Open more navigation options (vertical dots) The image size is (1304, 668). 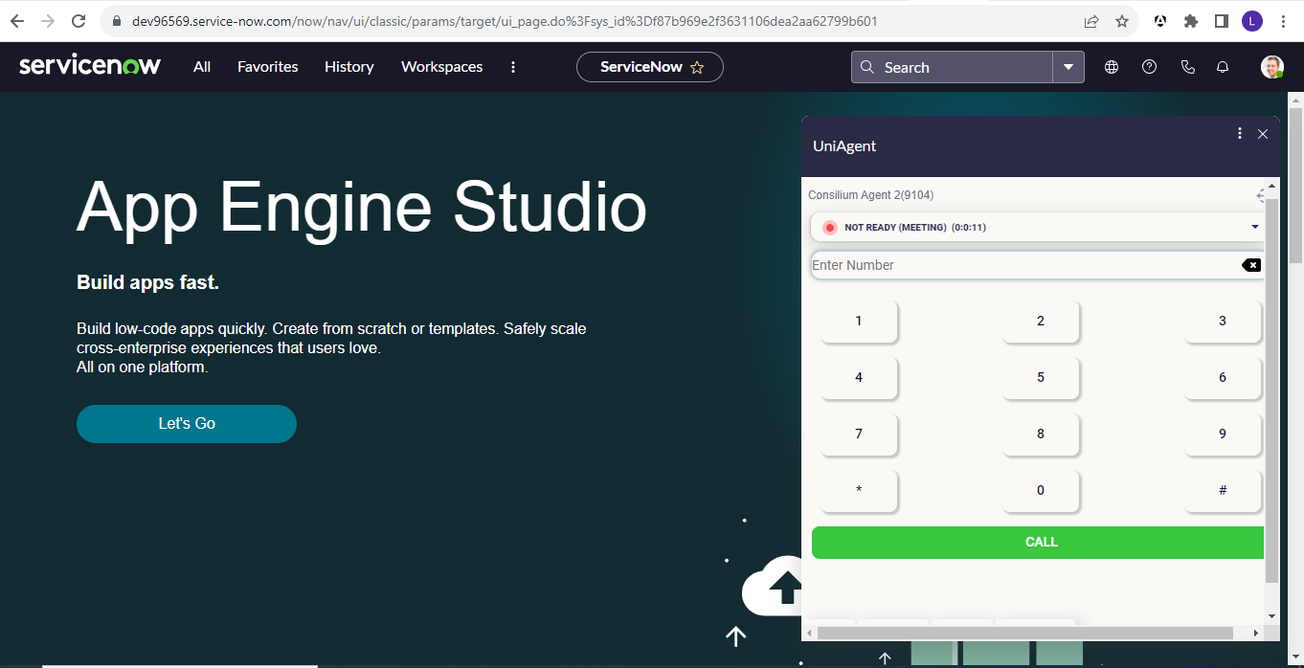pyautogui.click(x=513, y=67)
